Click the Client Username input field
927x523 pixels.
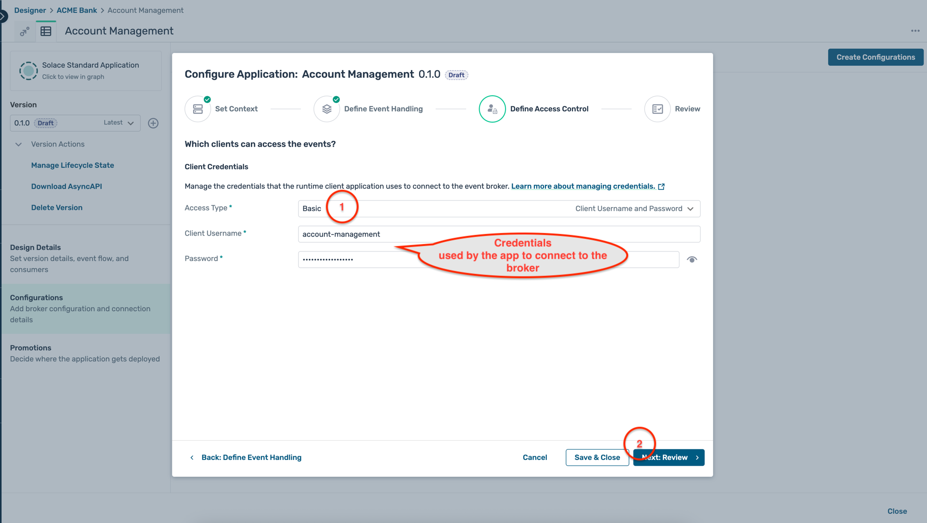point(498,234)
